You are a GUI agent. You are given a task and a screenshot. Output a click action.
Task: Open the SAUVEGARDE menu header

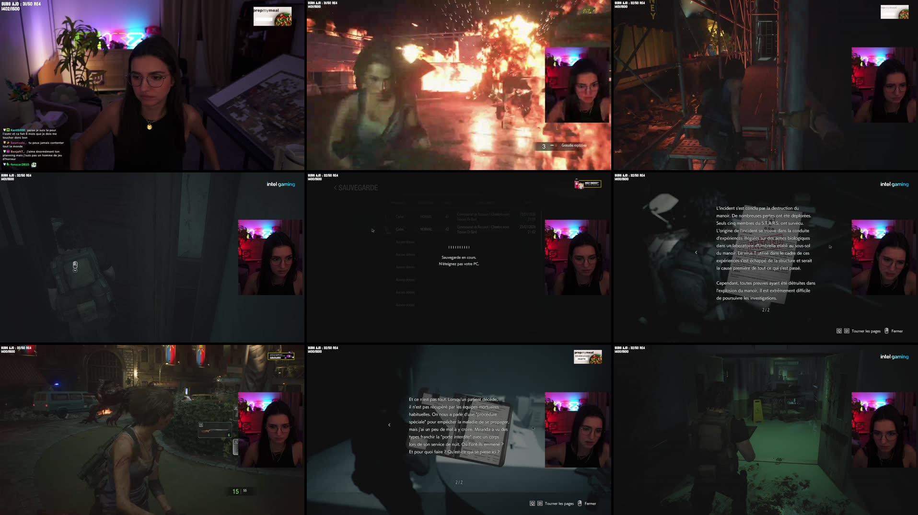(x=357, y=187)
